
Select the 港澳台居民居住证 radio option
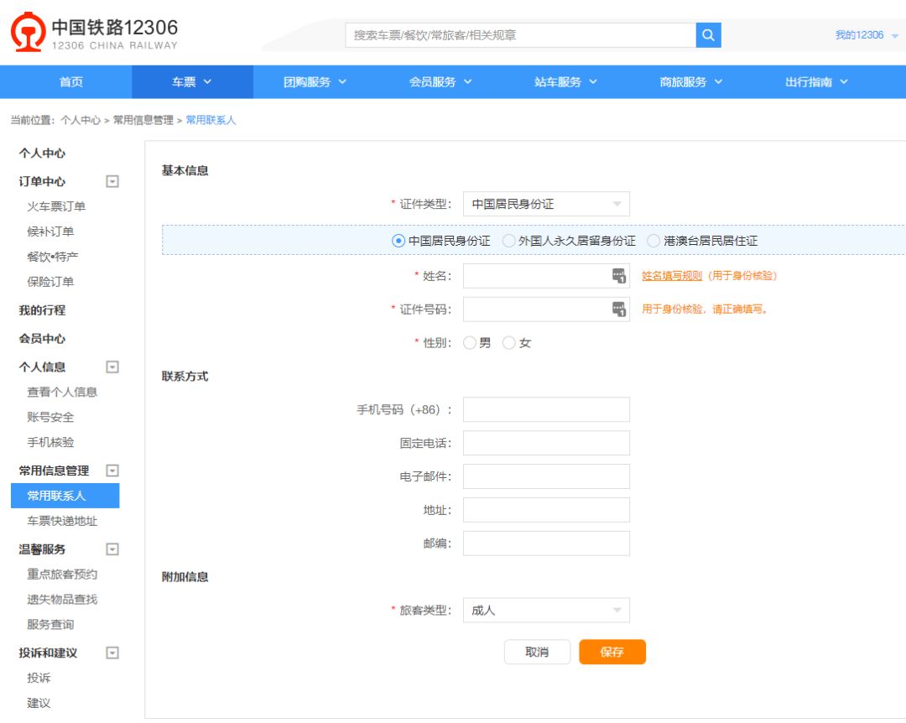pos(654,241)
